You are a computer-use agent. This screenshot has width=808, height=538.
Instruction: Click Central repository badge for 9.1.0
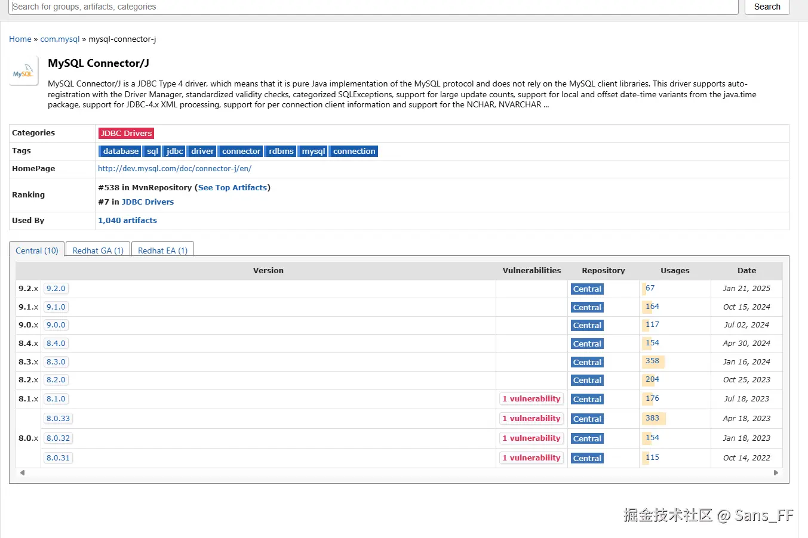pos(587,308)
